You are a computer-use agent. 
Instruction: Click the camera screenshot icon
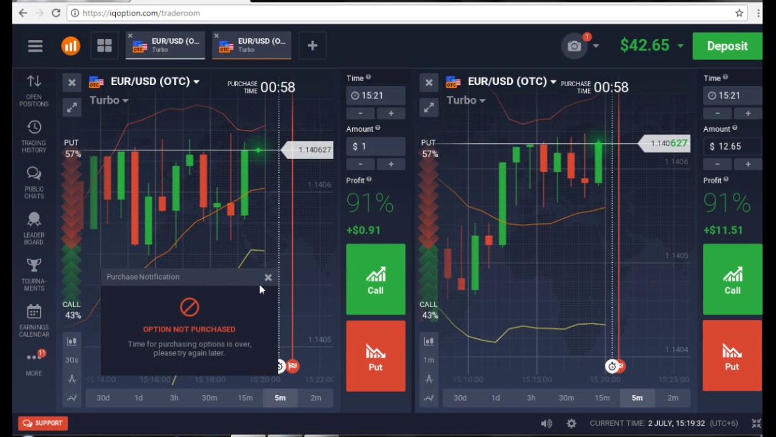(574, 46)
